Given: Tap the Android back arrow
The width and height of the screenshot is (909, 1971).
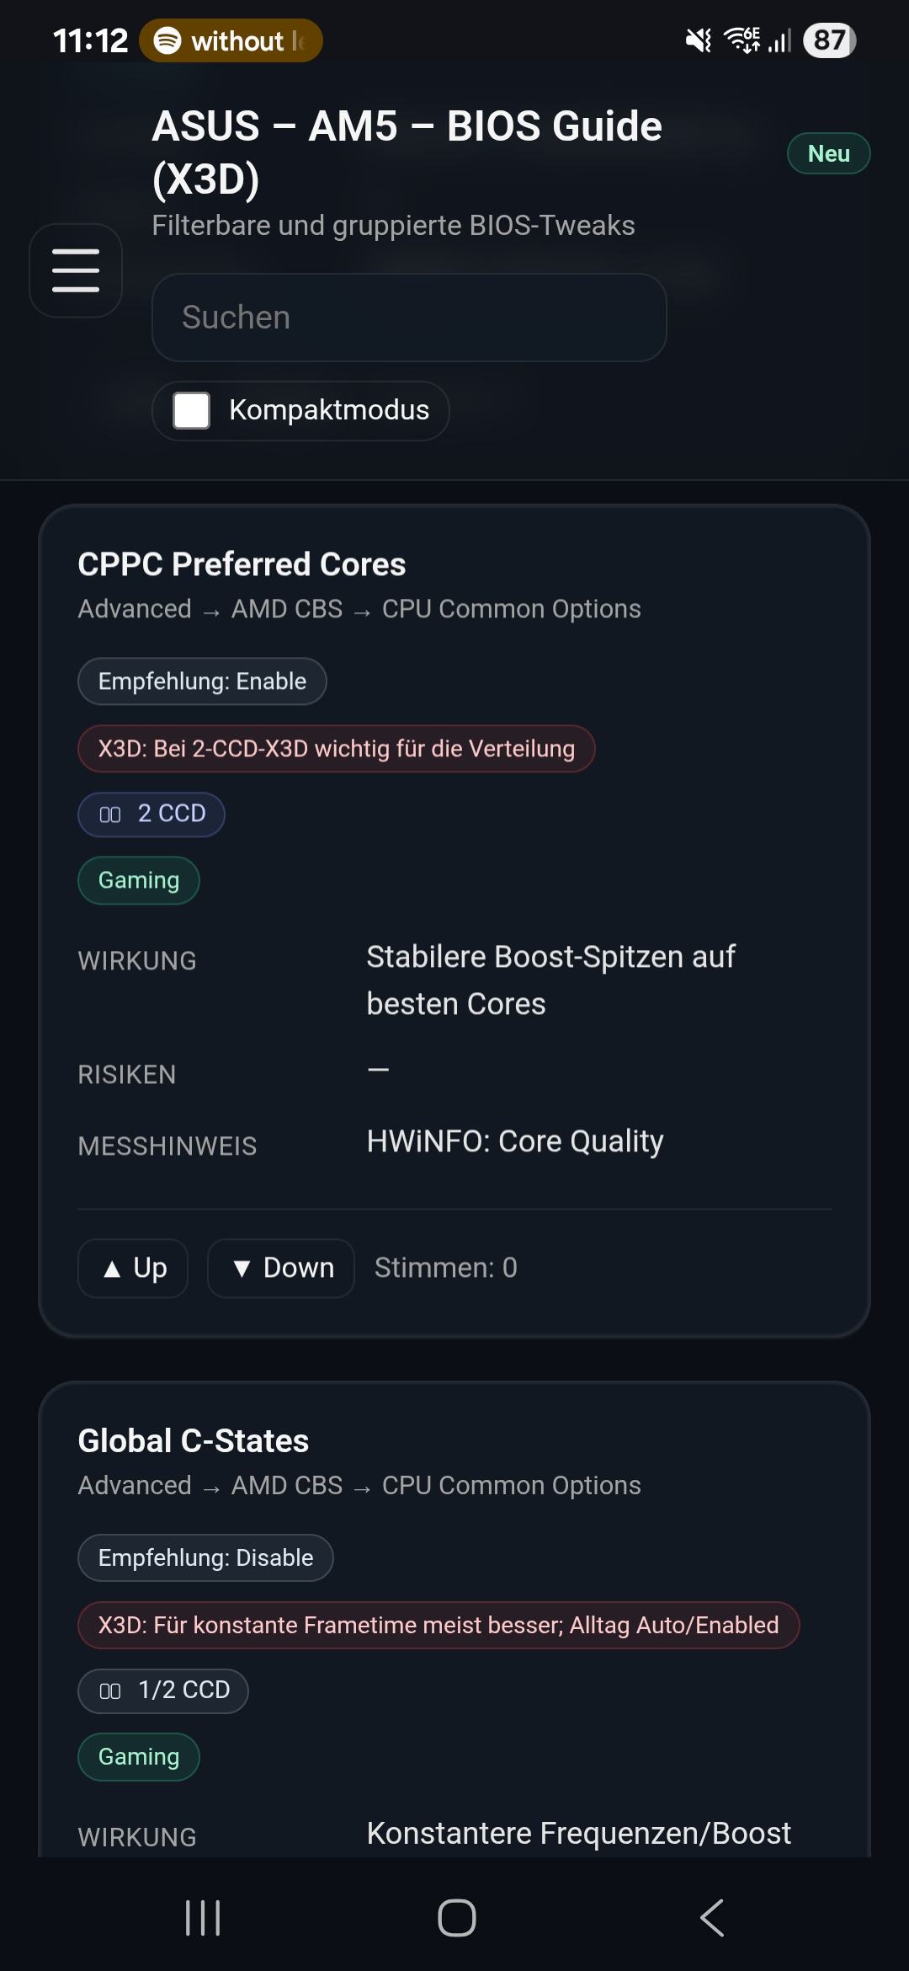Looking at the screenshot, I should (x=711, y=1918).
